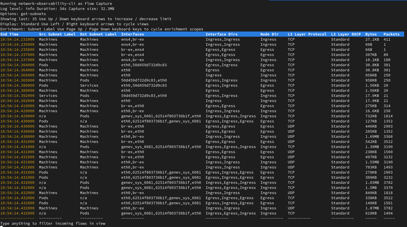Screen dimensions: 407x227
Task: Click the Bytes column header
Action: (371, 34)
